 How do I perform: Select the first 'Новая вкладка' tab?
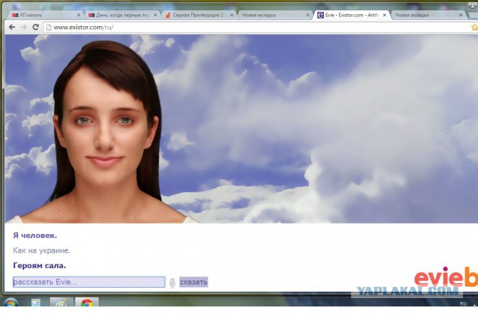click(x=274, y=15)
